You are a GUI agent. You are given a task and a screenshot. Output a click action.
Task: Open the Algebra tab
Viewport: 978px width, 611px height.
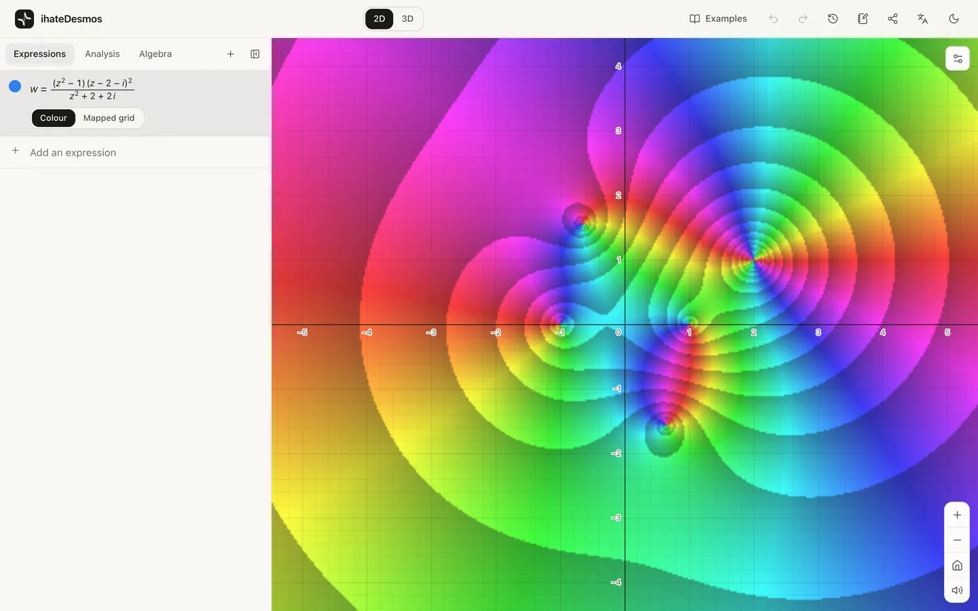[x=156, y=54]
